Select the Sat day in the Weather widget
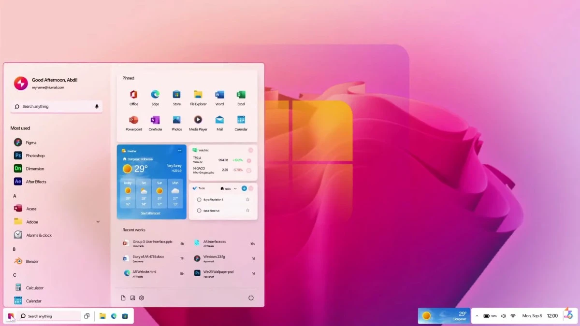Viewport: 580px width, 326px height. [144, 193]
